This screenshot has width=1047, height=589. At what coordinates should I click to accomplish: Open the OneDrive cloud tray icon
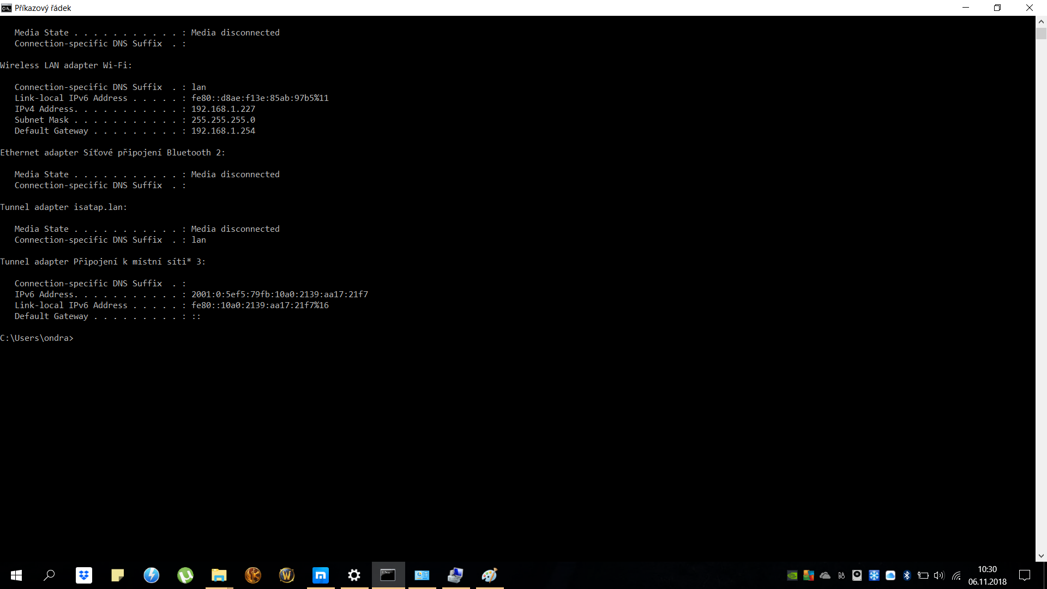coord(825,575)
